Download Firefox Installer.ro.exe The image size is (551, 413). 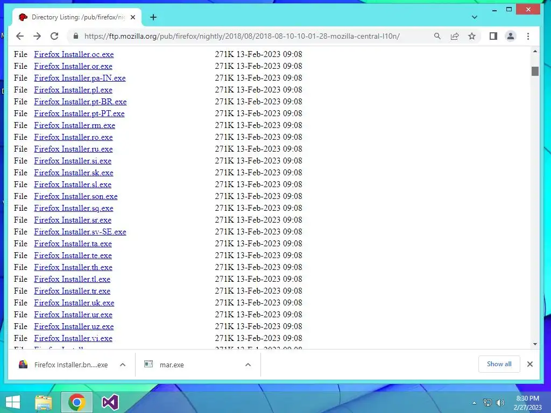[x=73, y=137]
